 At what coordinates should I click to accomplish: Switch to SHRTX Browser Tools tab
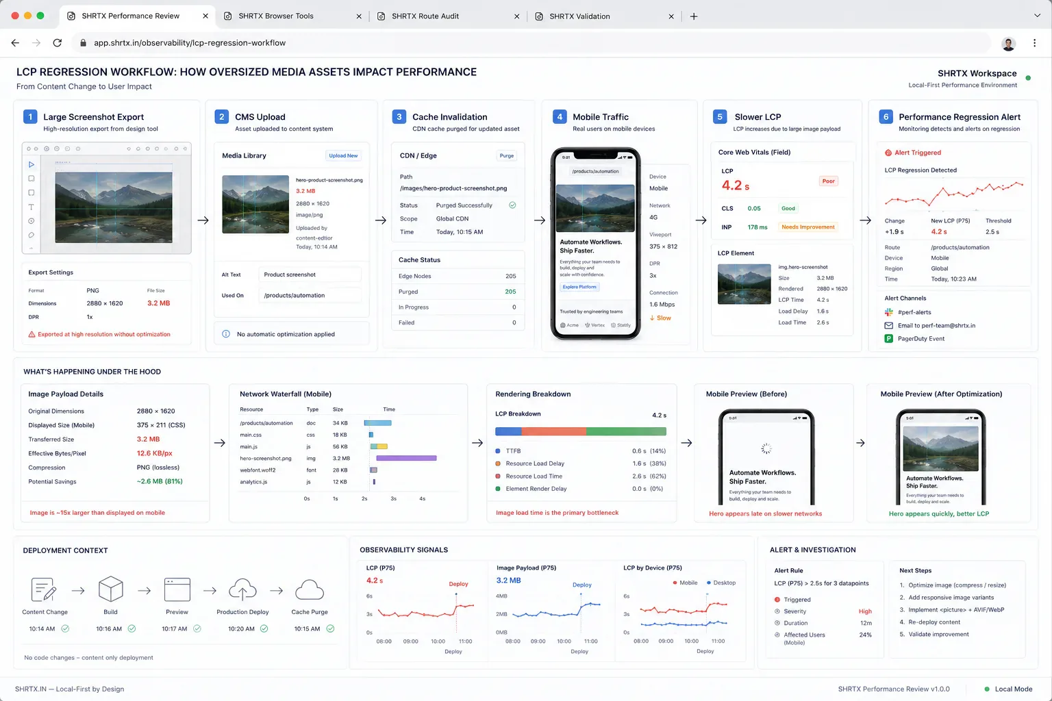tap(276, 16)
